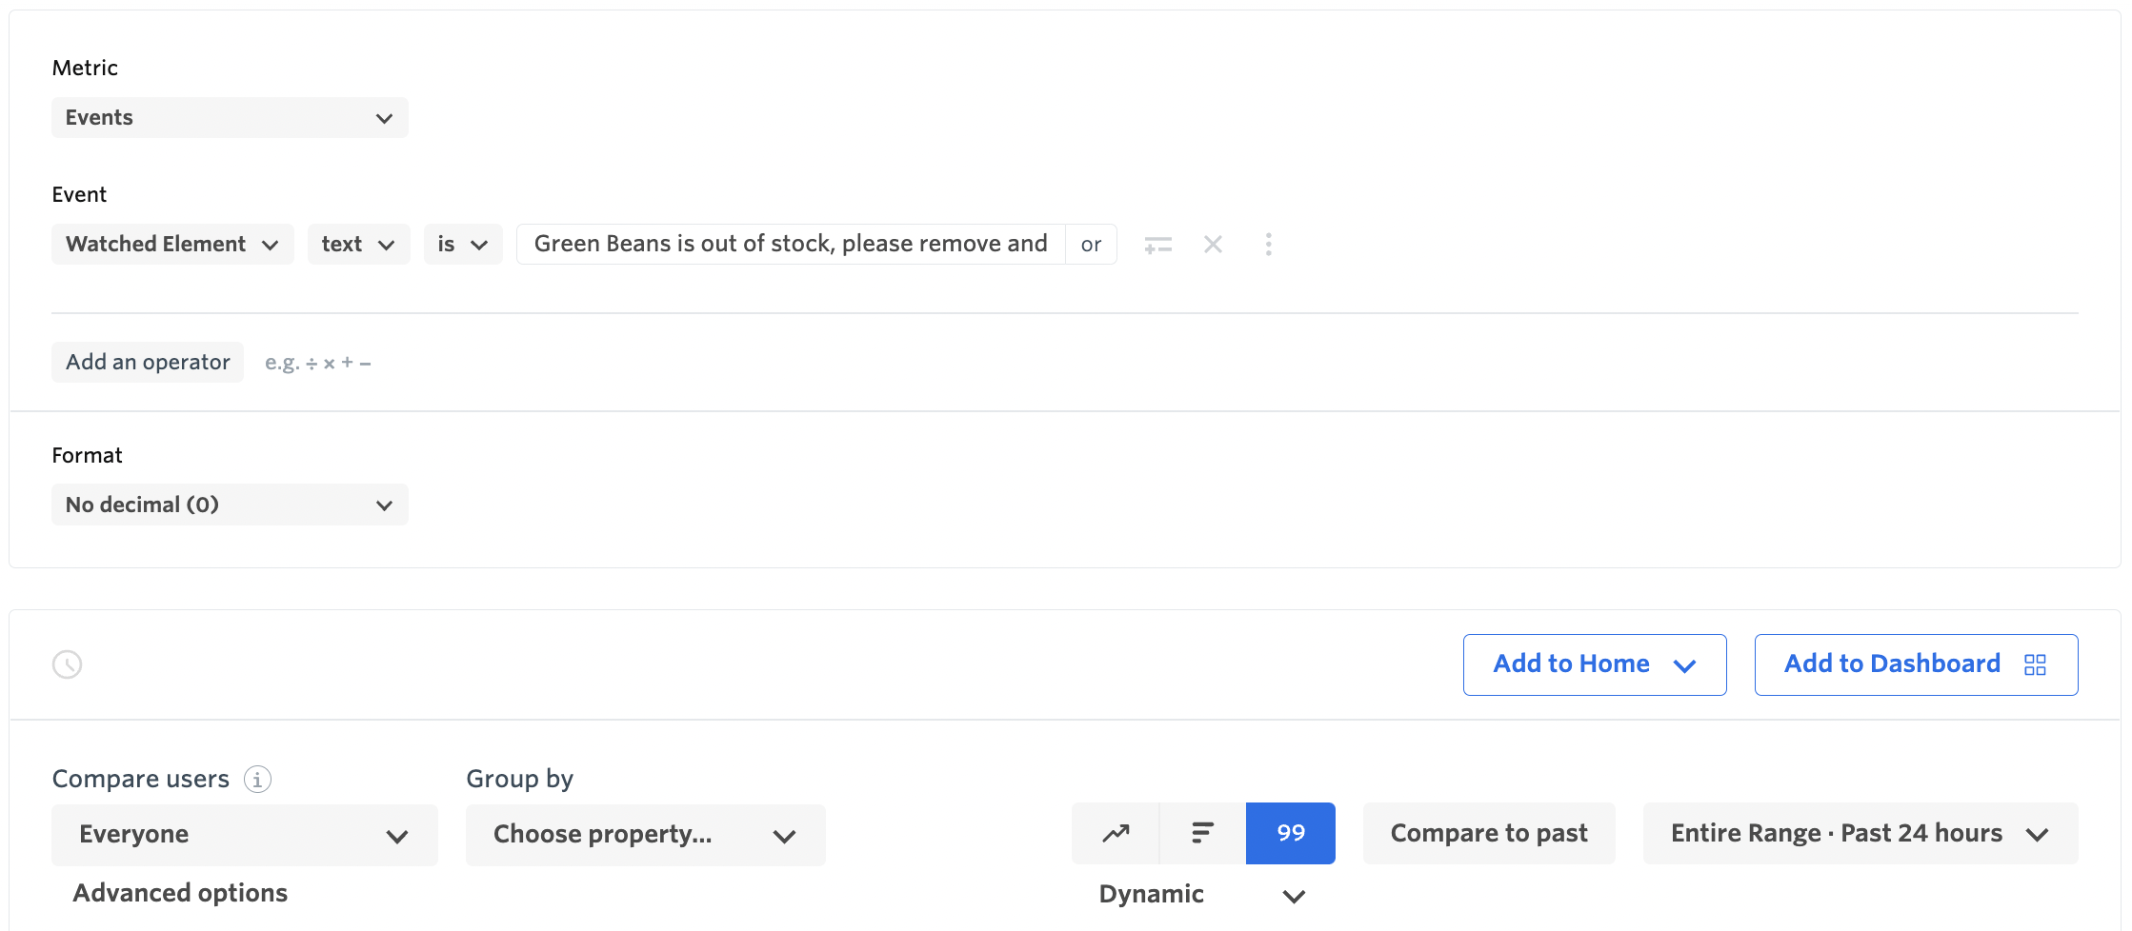Open the Advanced options link

(x=180, y=893)
